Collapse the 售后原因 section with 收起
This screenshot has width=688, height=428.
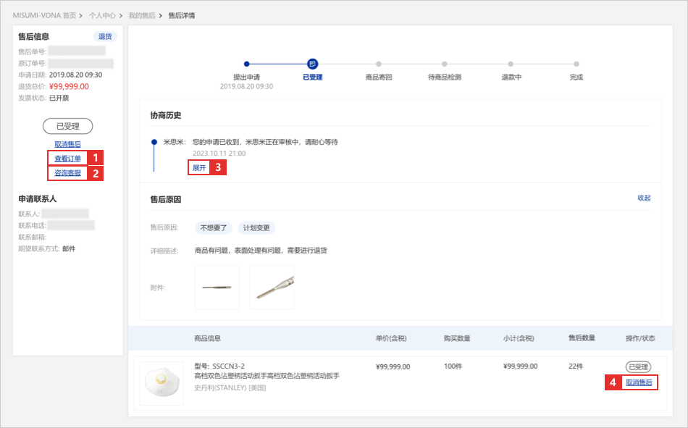tap(644, 198)
